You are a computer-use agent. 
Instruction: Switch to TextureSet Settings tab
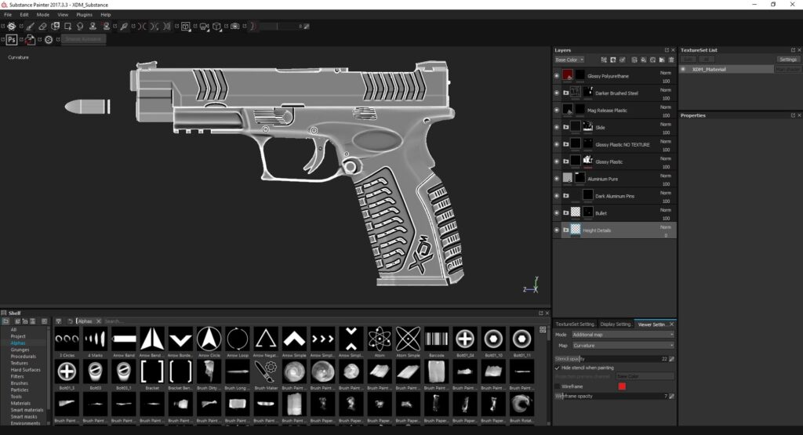575,324
